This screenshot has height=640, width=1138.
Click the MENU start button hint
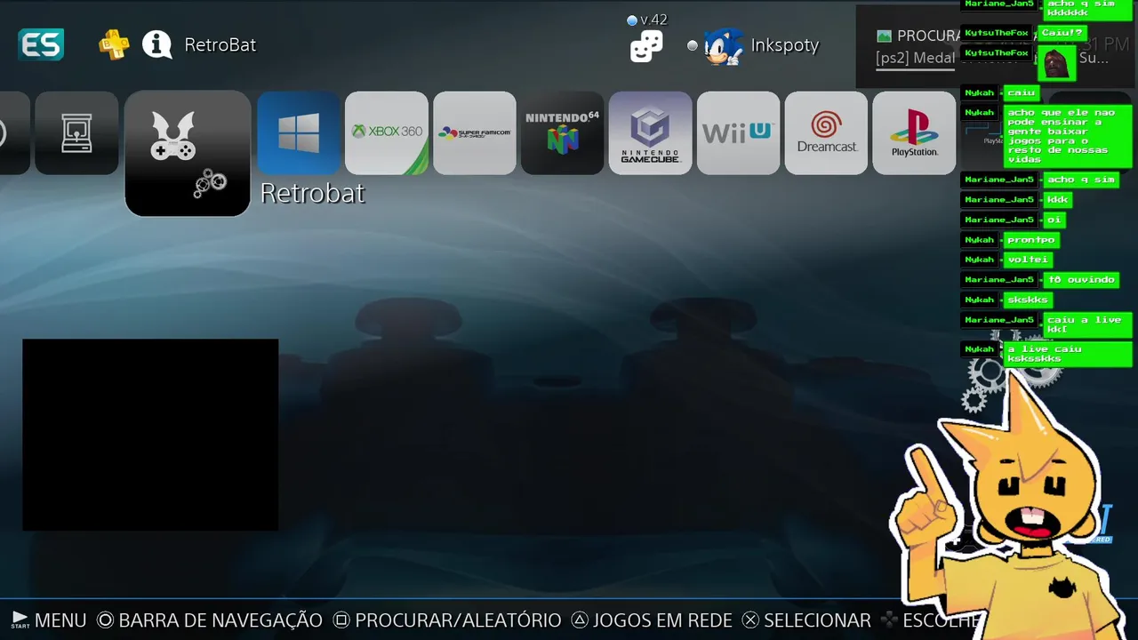[x=49, y=620]
